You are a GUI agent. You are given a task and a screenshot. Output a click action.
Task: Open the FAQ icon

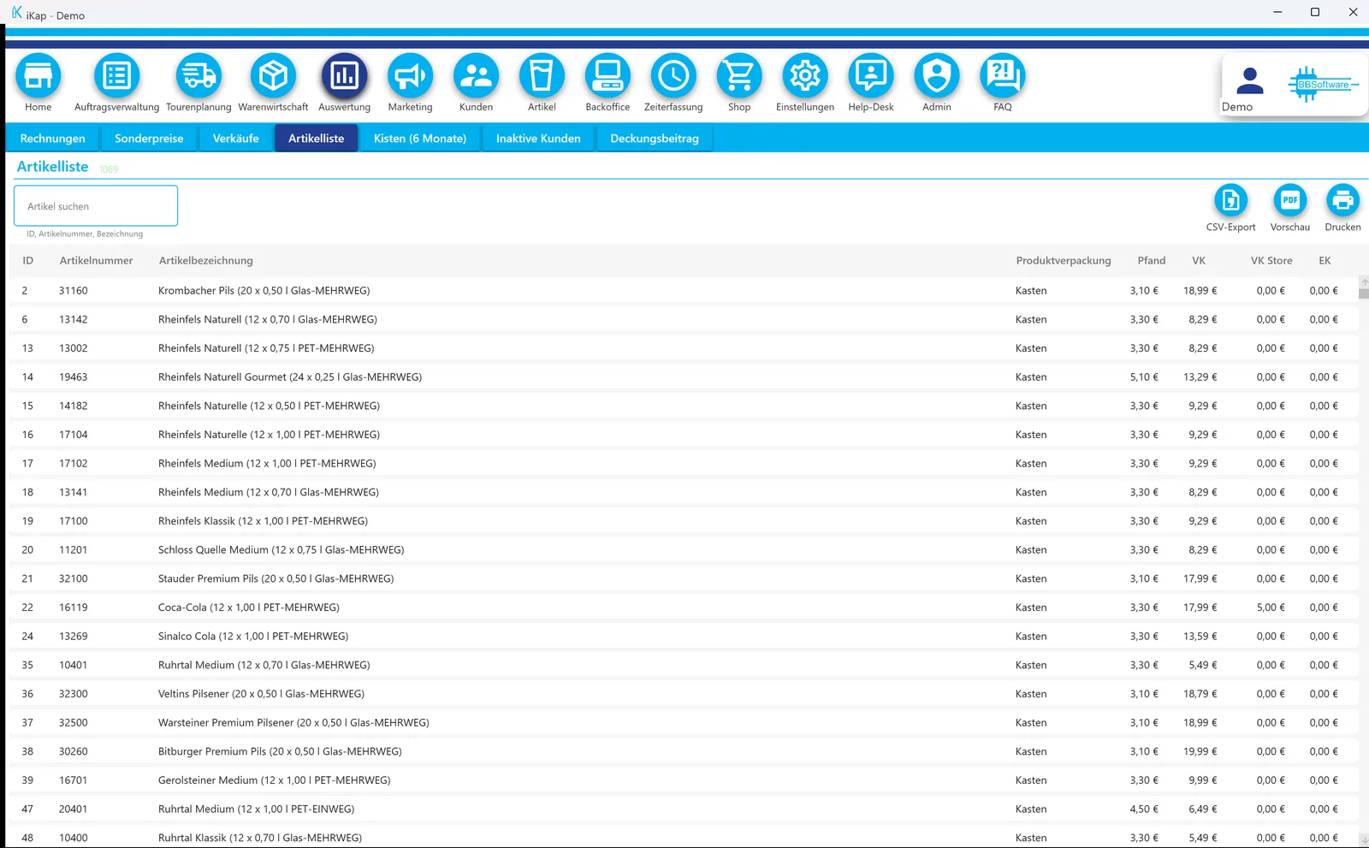[1003, 76]
